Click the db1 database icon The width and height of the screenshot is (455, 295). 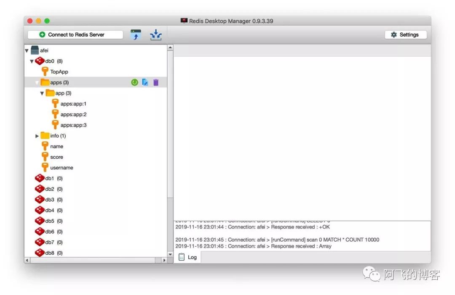(40, 178)
